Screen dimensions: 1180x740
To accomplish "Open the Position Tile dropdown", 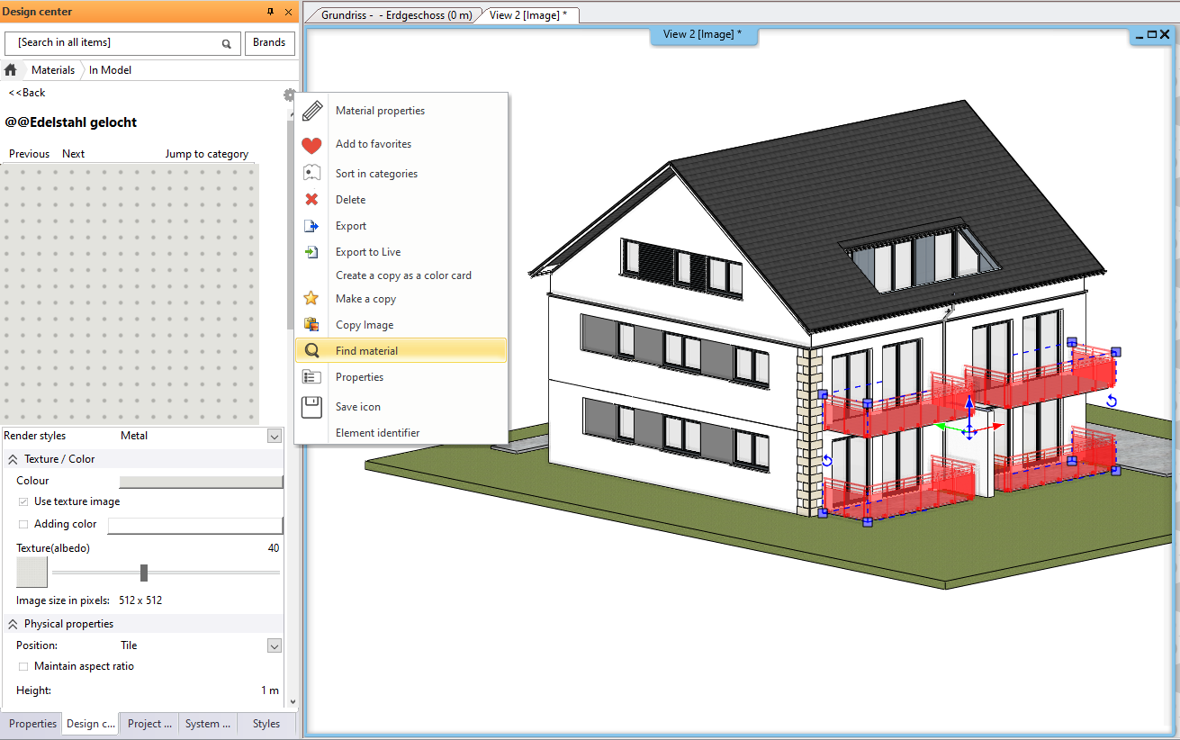I will (275, 645).
